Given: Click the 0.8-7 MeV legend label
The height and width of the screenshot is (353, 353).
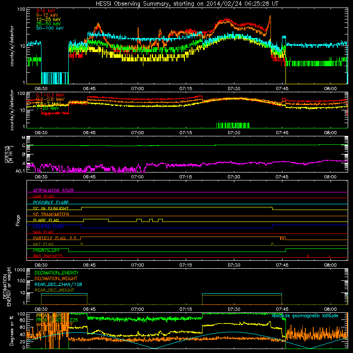Looking at the screenshot, I should (48, 104).
